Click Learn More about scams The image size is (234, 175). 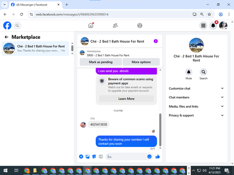126,98
